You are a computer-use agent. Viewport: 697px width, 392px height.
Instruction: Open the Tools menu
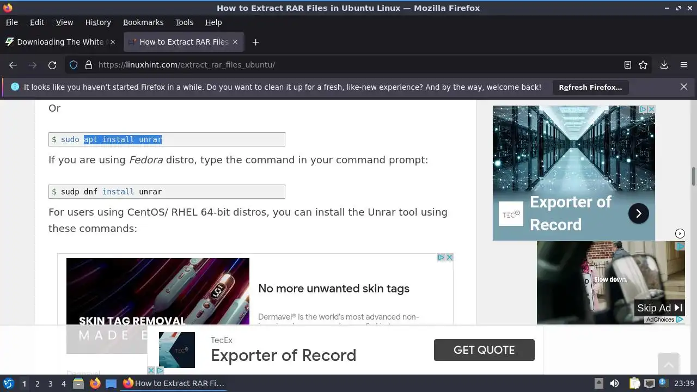tap(184, 22)
